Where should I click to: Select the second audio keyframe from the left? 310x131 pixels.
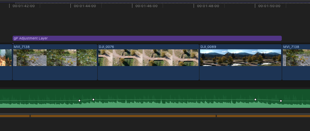point(94,100)
